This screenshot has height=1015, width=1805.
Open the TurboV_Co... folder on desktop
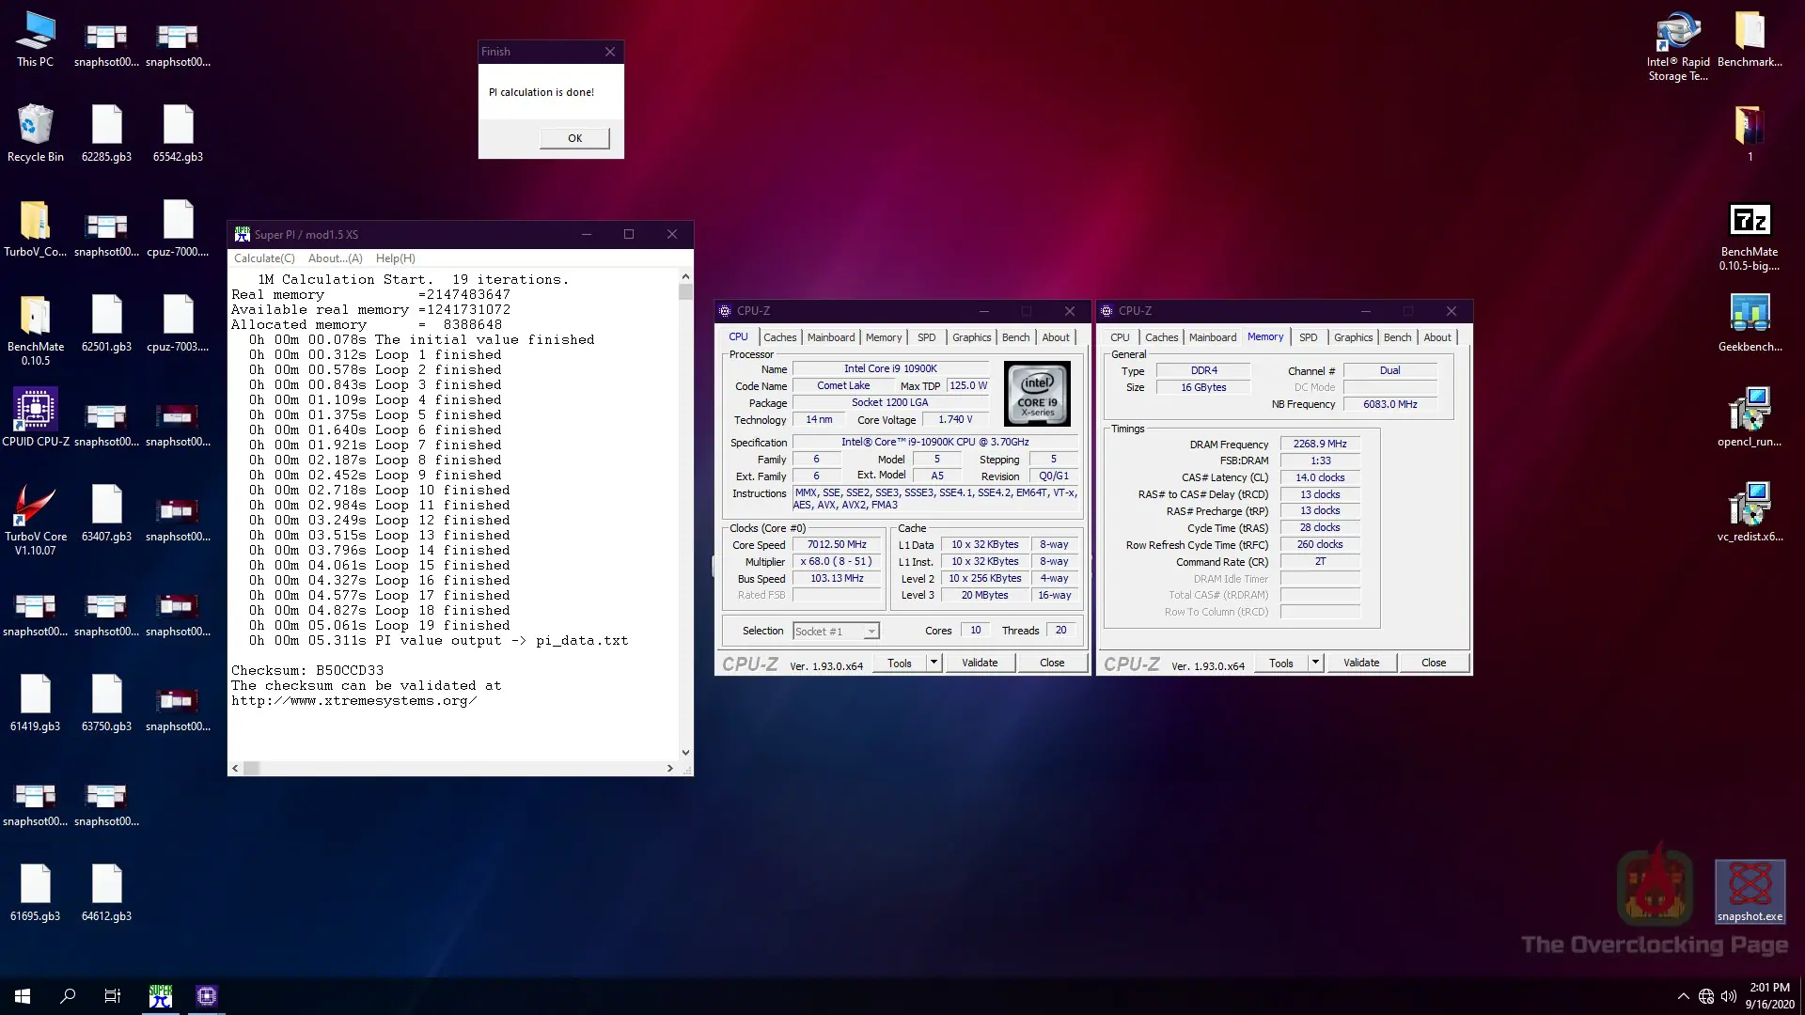pyautogui.click(x=35, y=228)
